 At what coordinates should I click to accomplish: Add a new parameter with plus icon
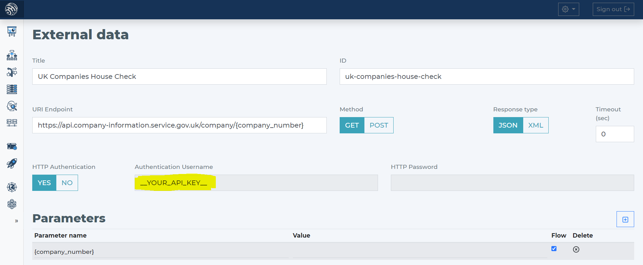pyautogui.click(x=625, y=219)
